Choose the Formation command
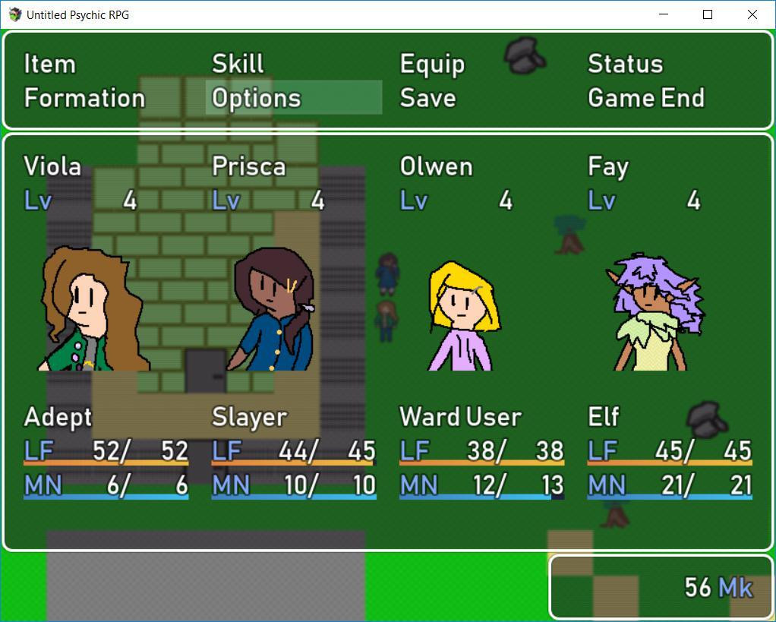The width and height of the screenshot is (776, 622). (x=84, y=98)
